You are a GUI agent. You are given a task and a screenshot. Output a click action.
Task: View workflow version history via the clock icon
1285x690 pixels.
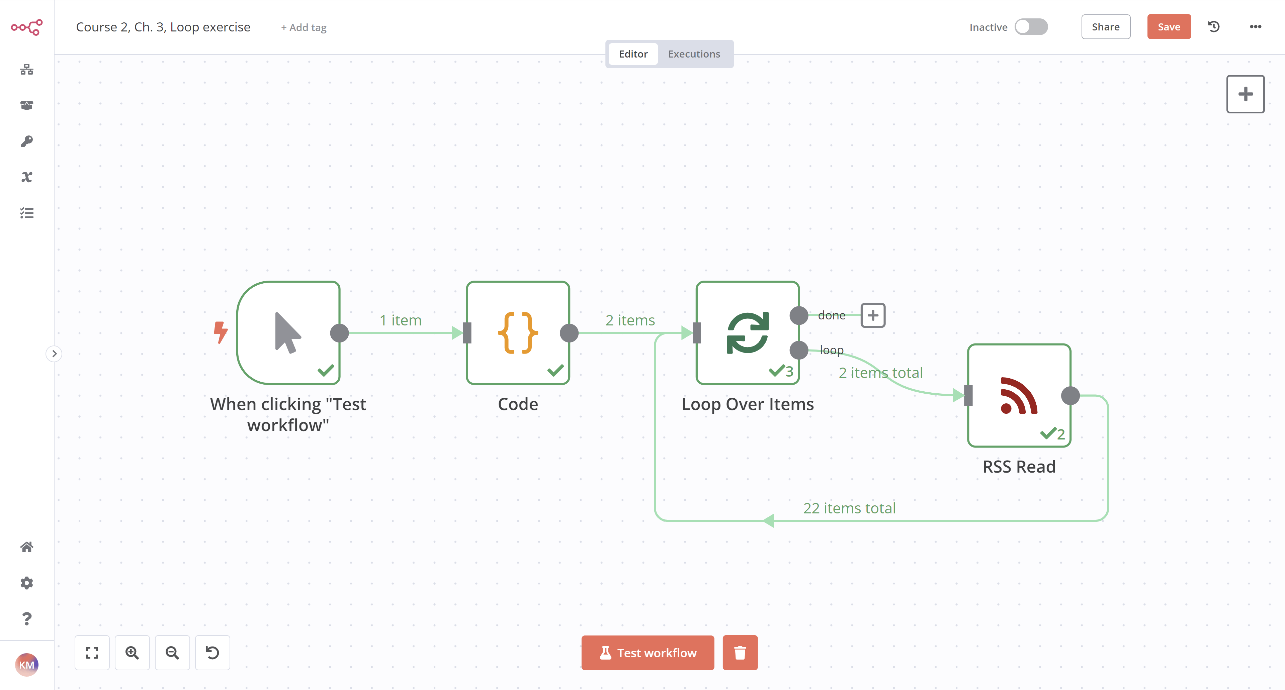click(1214, 27)
